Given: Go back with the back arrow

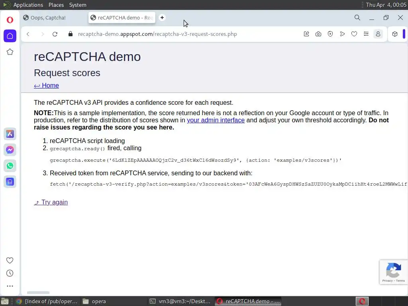Looking at the screenshot, I should [x=28, y=34].
